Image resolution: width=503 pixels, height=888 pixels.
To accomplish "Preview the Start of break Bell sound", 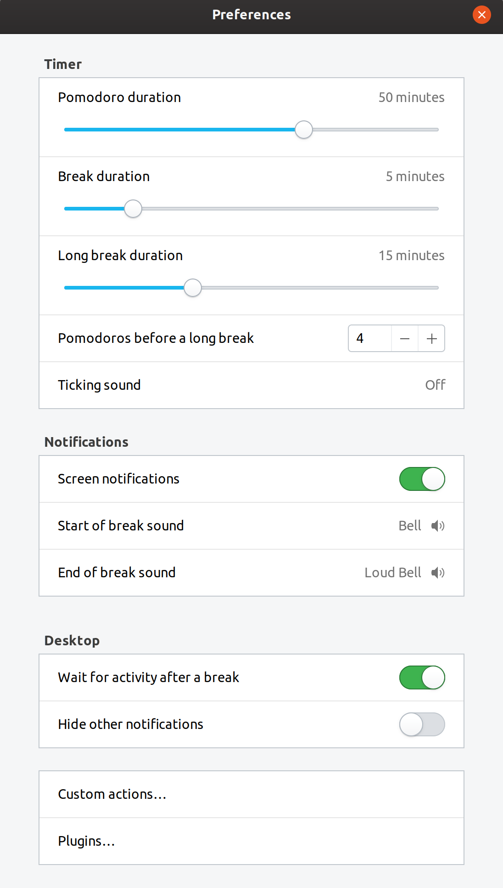I will pyautogui.click(x=438, y=526).
